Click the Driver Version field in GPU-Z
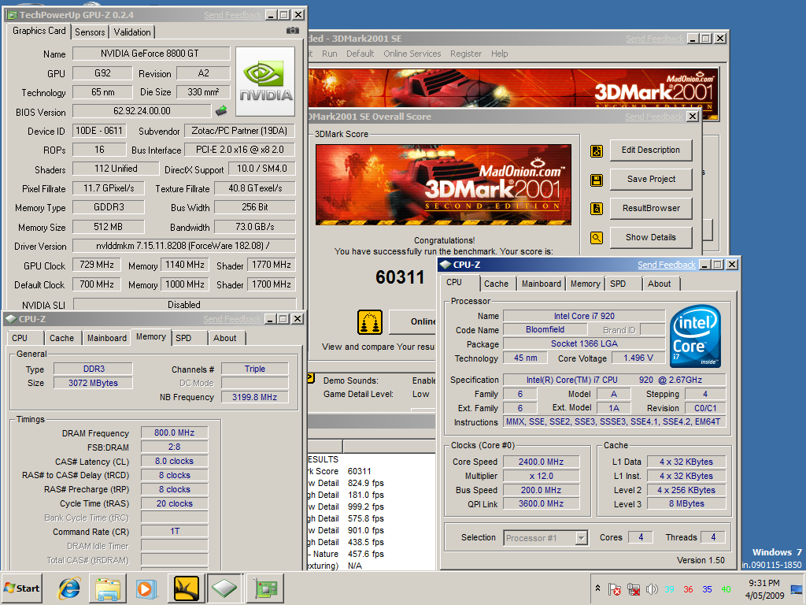The height and width of the screenshot is (605, 806). click(184, 246)
